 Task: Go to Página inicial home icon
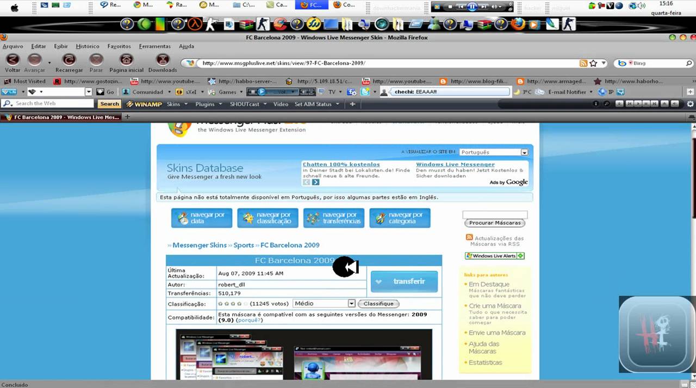[126, 60]
